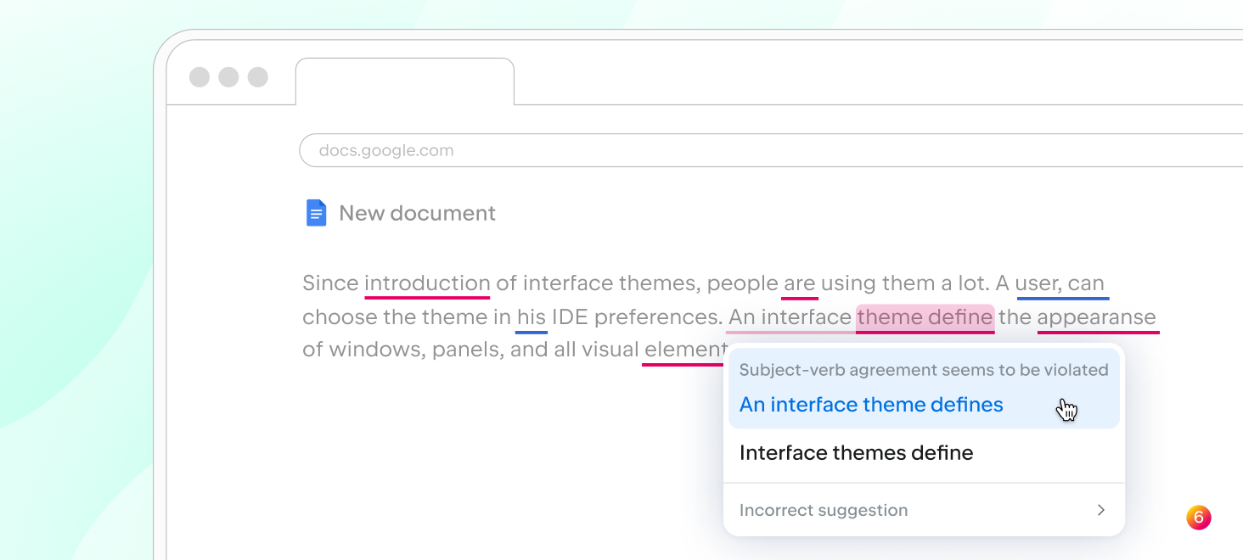Click the third gray window control dot
Image resolution: width=1243 pixels, height=560 pixels.
click(x=257, y=77)
